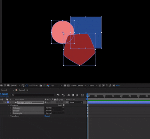Click the 0:00:00:00 preview time in viewer
This screenshot has height=139, width=150.
click(x=33, y=86)
